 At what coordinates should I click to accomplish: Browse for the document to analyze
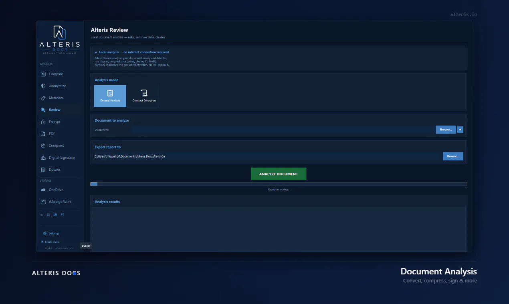pos(446,130)
